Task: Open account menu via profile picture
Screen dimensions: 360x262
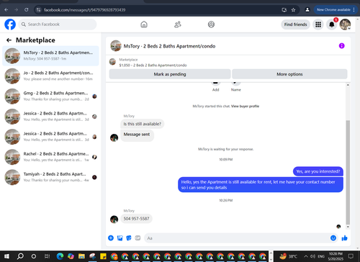Action: [345, 24]
